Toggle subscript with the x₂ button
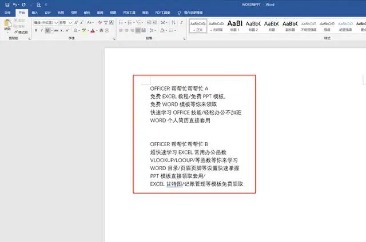Screen dimensions: 366x242 [62, 30]
